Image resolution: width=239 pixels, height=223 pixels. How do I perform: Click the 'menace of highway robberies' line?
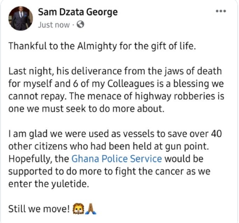[116, 96]
